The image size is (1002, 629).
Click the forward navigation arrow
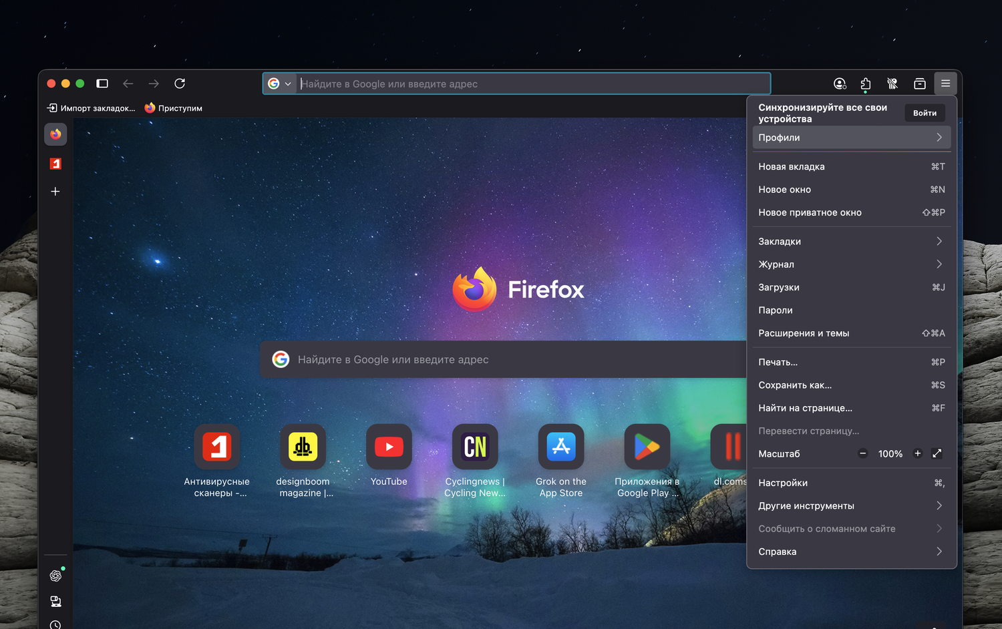(154, 83)
